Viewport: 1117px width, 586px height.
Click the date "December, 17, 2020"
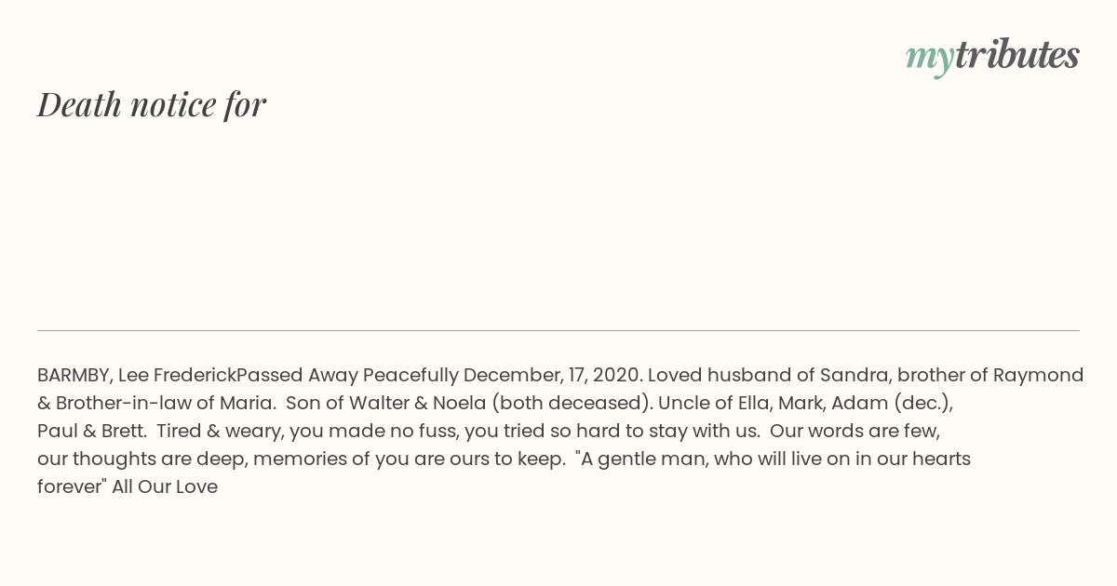(x=553, y=376)
